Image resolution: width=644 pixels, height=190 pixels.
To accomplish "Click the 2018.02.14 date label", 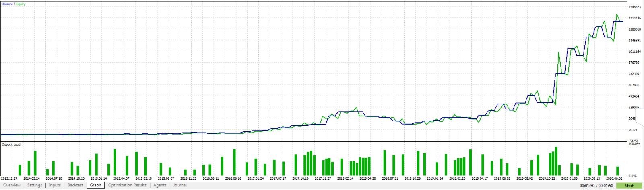I will [345, 178].
